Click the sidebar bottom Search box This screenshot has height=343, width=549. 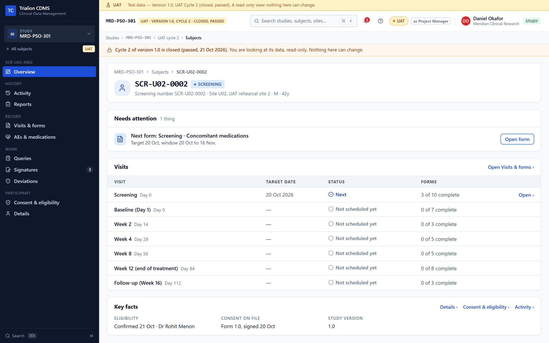(21, 336)
